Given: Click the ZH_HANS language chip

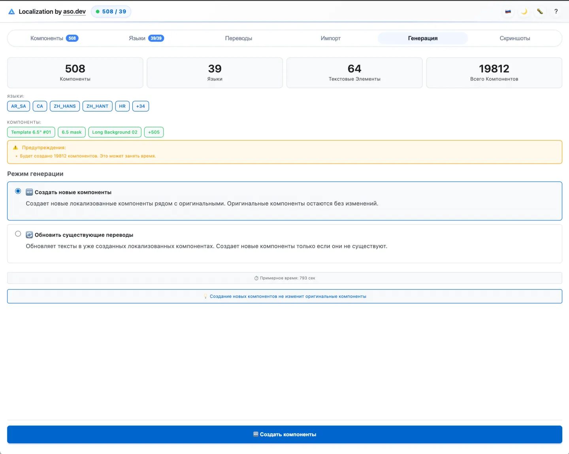Looking at the screenshot, I should click(65, 106).
